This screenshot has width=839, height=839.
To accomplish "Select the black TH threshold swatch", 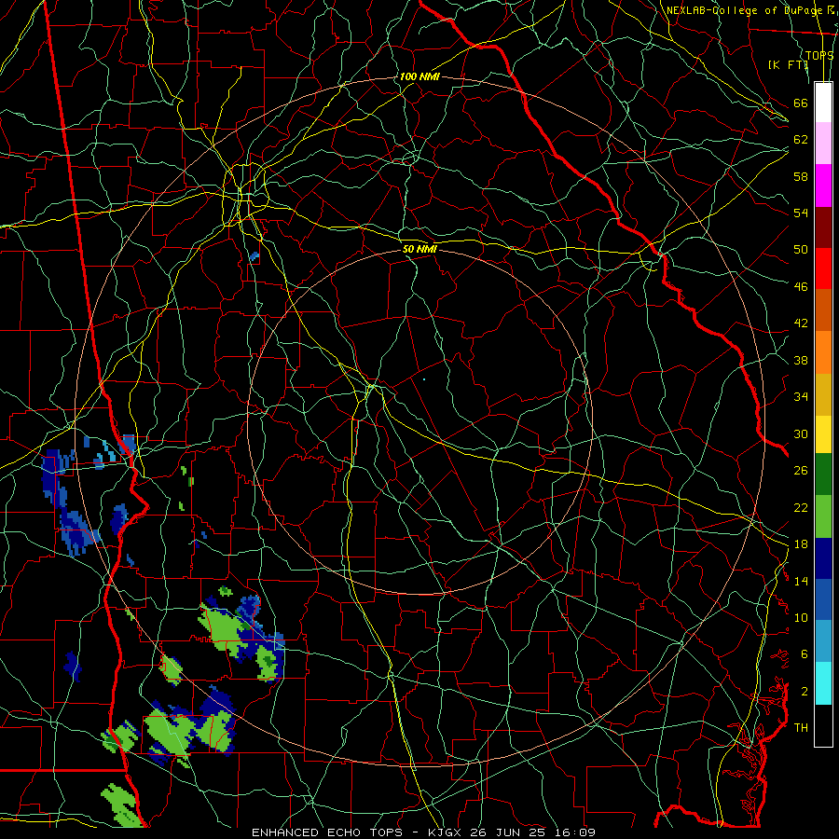I will 823,725.
